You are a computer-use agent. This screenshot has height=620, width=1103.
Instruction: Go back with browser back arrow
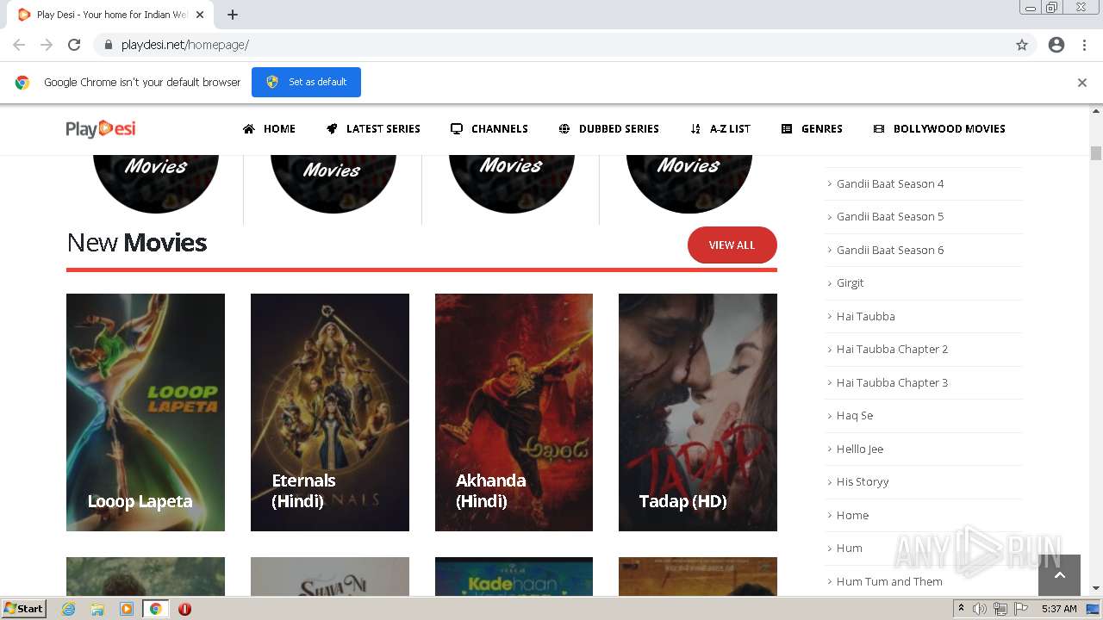19,45
